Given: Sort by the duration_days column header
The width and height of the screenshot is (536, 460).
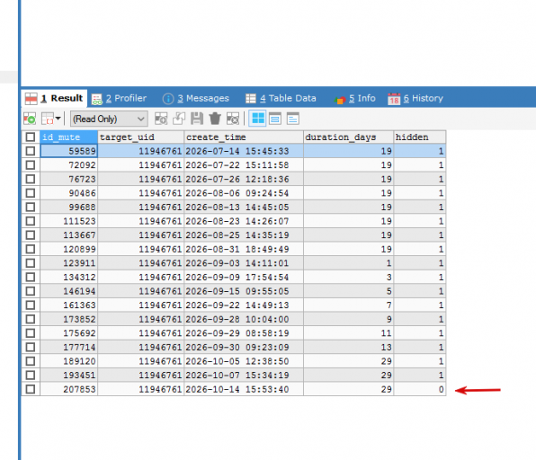Looking at the screenshot, I should [x=349, y=137].
